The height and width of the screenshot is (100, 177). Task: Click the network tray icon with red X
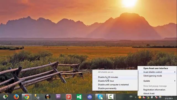pos(156,97)
